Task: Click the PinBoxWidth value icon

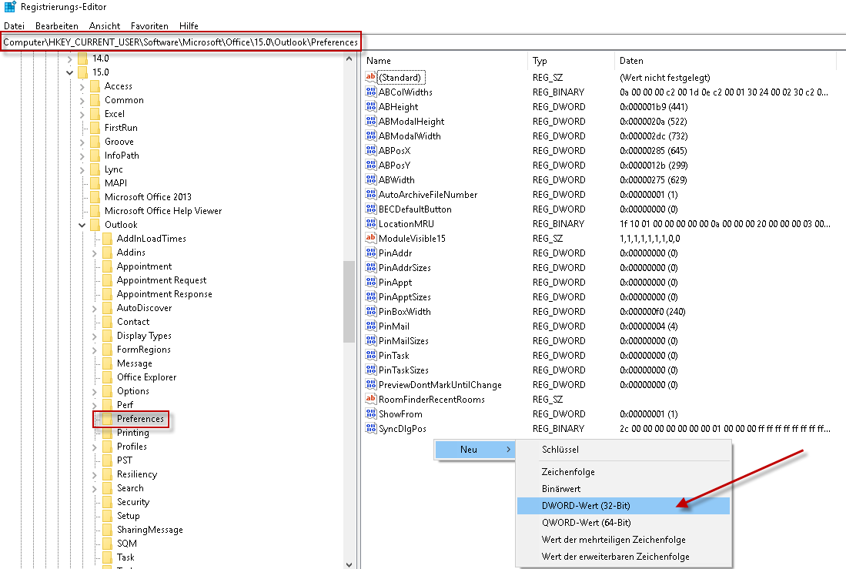Action: point(371,311)
